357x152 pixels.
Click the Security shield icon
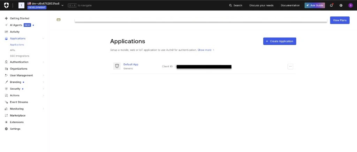coord(6,89)
